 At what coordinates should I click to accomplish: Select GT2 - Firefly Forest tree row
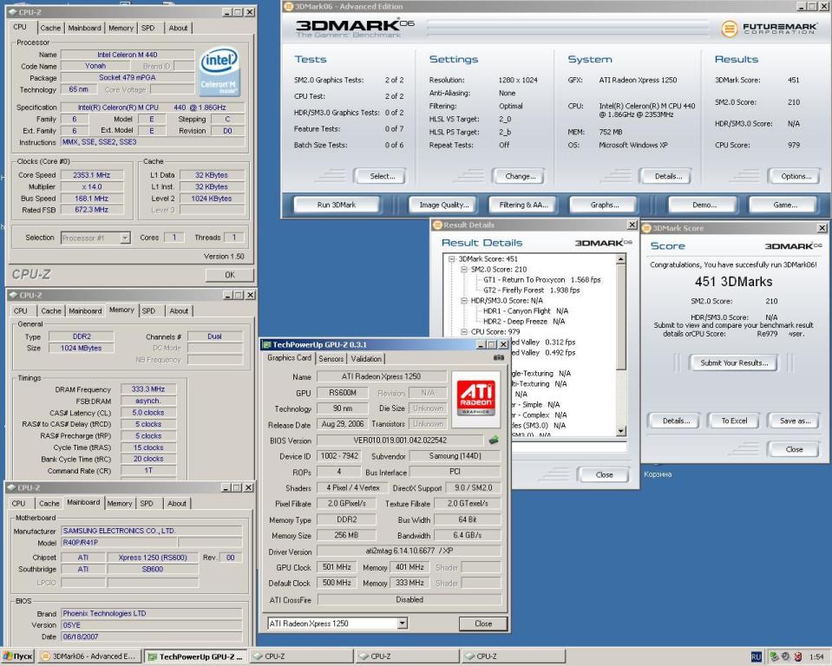(531, 290)
